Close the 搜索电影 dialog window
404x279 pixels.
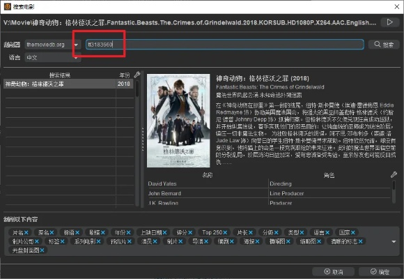[x=397, y=7]
